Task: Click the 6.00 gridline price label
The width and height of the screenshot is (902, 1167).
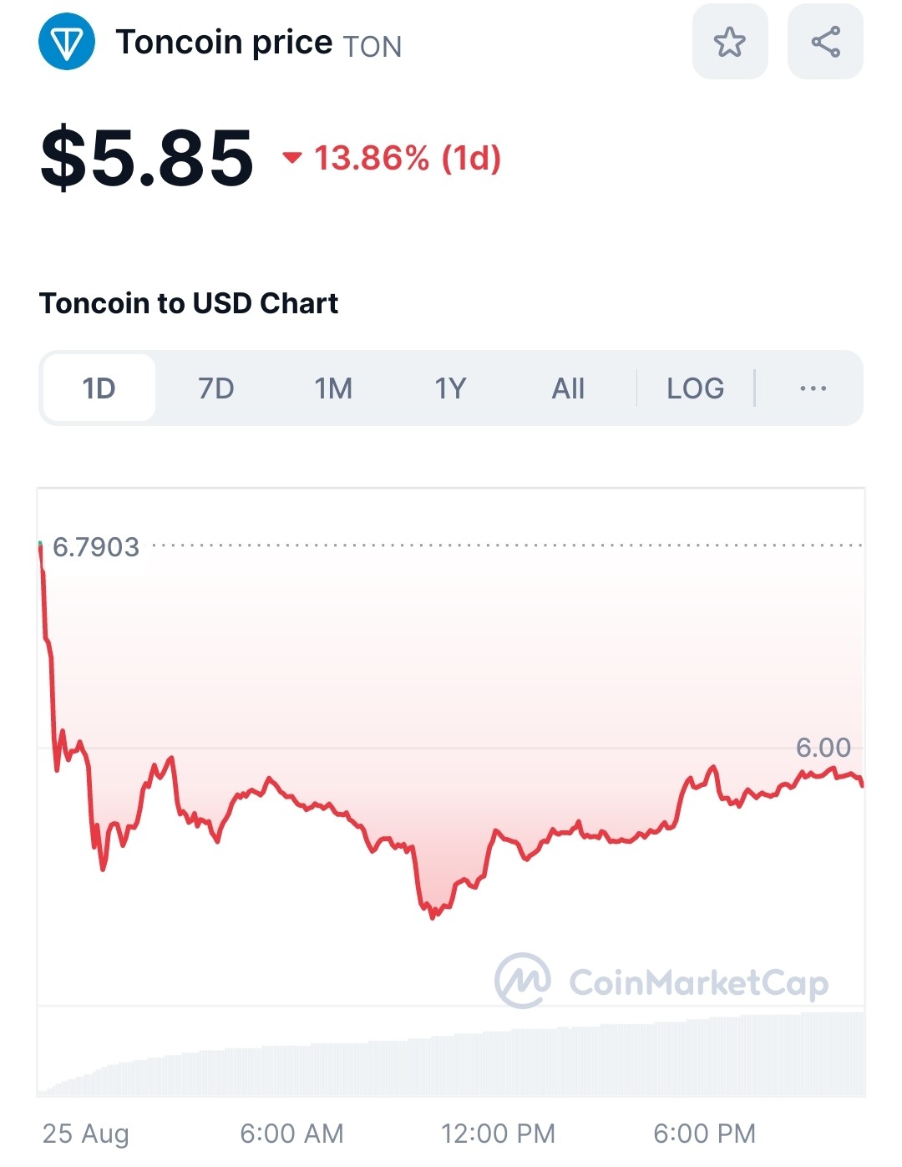Action: 823,748
